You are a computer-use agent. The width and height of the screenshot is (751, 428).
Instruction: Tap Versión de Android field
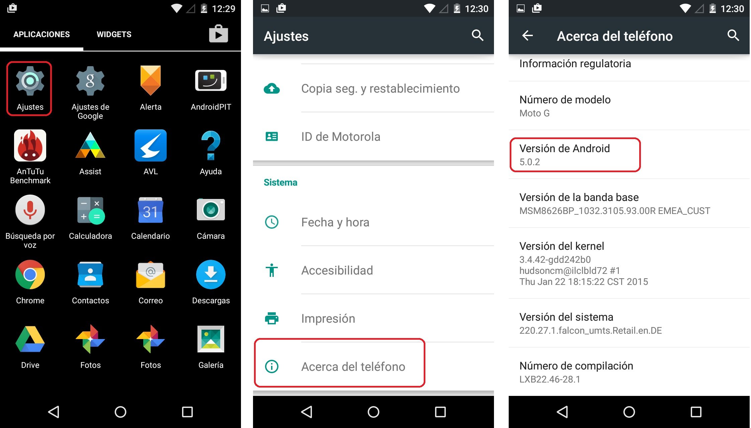pyautogui.click(x=574, y=154)
